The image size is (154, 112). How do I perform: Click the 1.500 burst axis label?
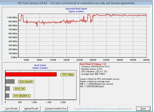tap(49, 102)
